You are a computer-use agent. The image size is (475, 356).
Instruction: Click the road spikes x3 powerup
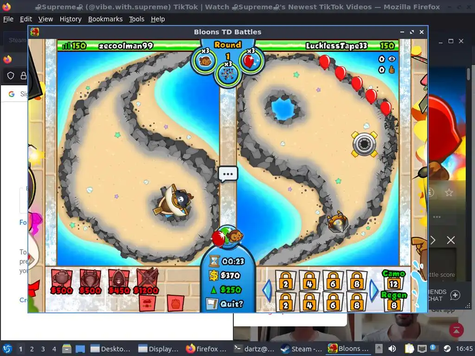coord(228,74)
